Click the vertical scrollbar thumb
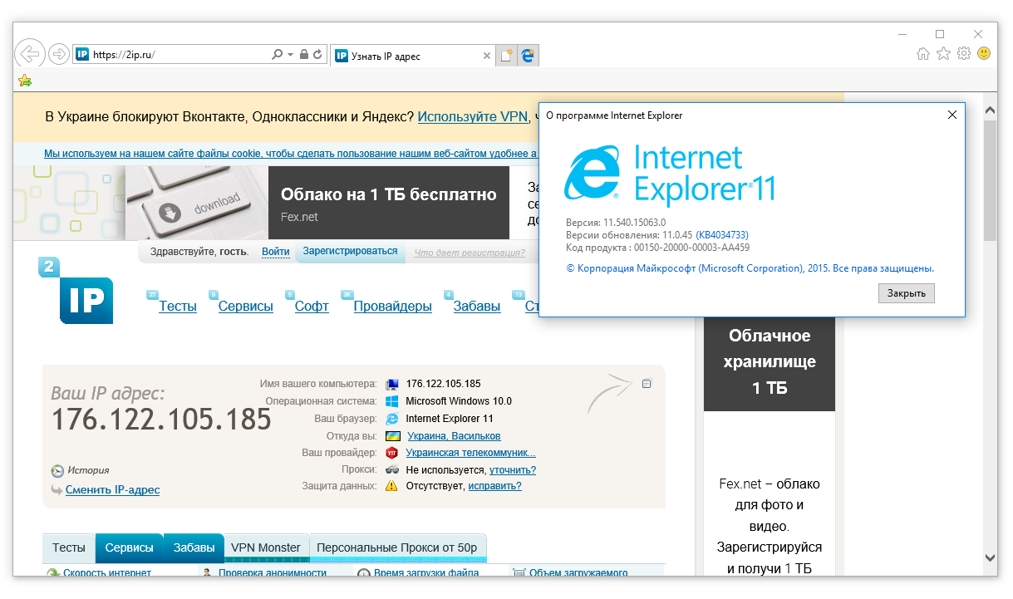This screenshot has height=599, width=1013. [x=990, y=181]
